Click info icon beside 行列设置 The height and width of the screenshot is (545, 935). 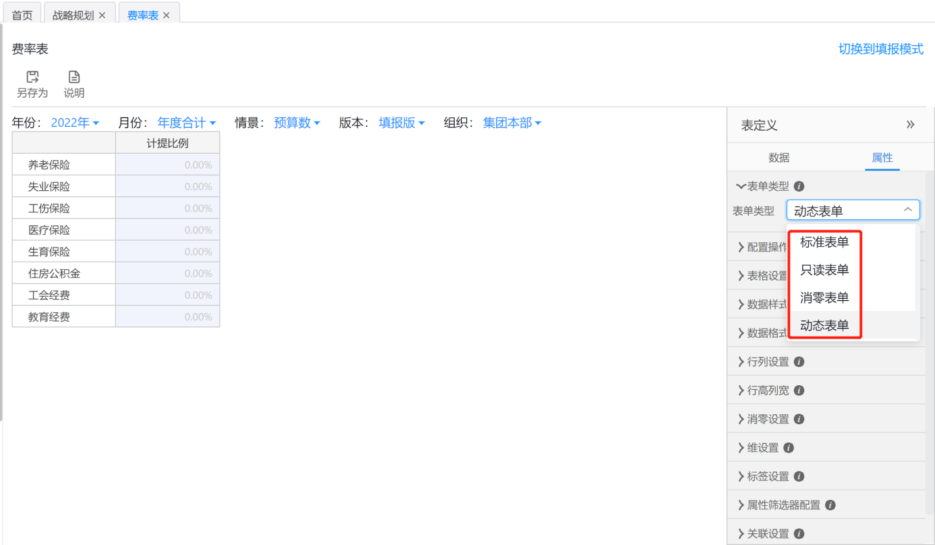[x=799, y=362]
